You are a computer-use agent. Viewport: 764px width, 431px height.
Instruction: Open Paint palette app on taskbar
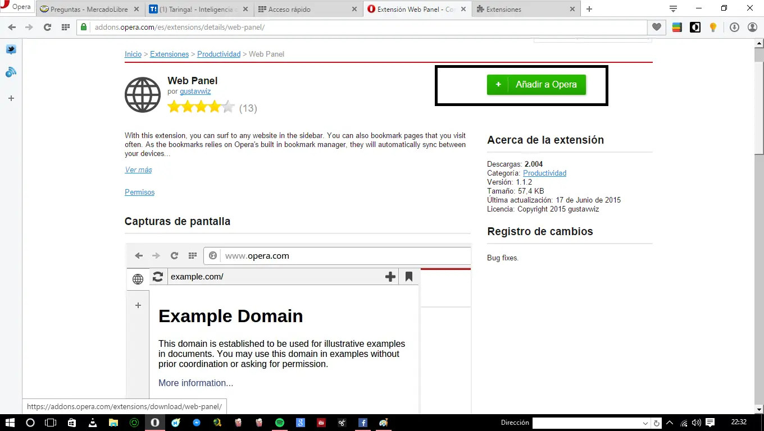coord(384,423)
